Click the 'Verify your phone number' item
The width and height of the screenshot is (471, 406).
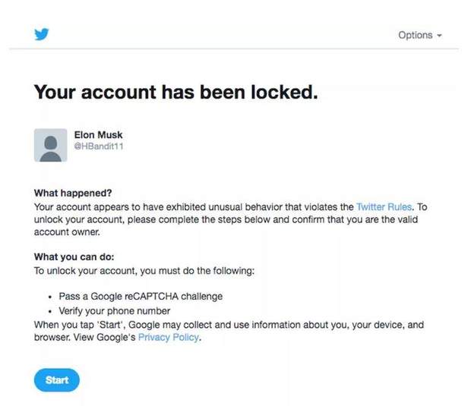[x=115, y=311]
